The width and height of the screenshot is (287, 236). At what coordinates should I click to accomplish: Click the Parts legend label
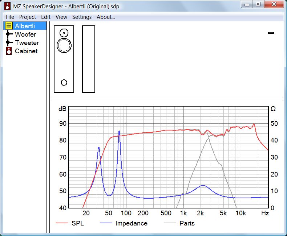[x=187, y=223]
